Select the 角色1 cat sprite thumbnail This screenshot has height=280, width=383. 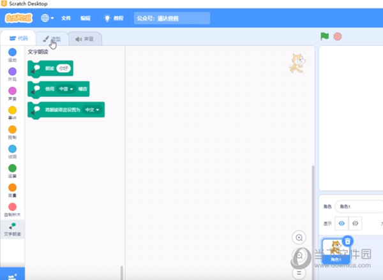336,251
